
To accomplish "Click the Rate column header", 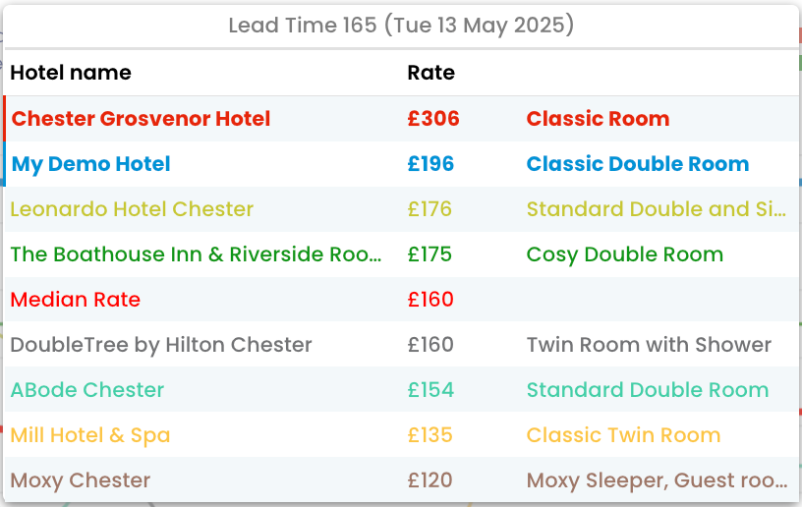I will [431, 73].
